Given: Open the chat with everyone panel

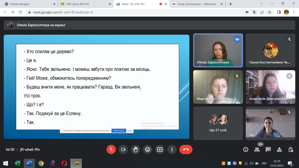Looking at the screenshot, I should tap(268, 149).
